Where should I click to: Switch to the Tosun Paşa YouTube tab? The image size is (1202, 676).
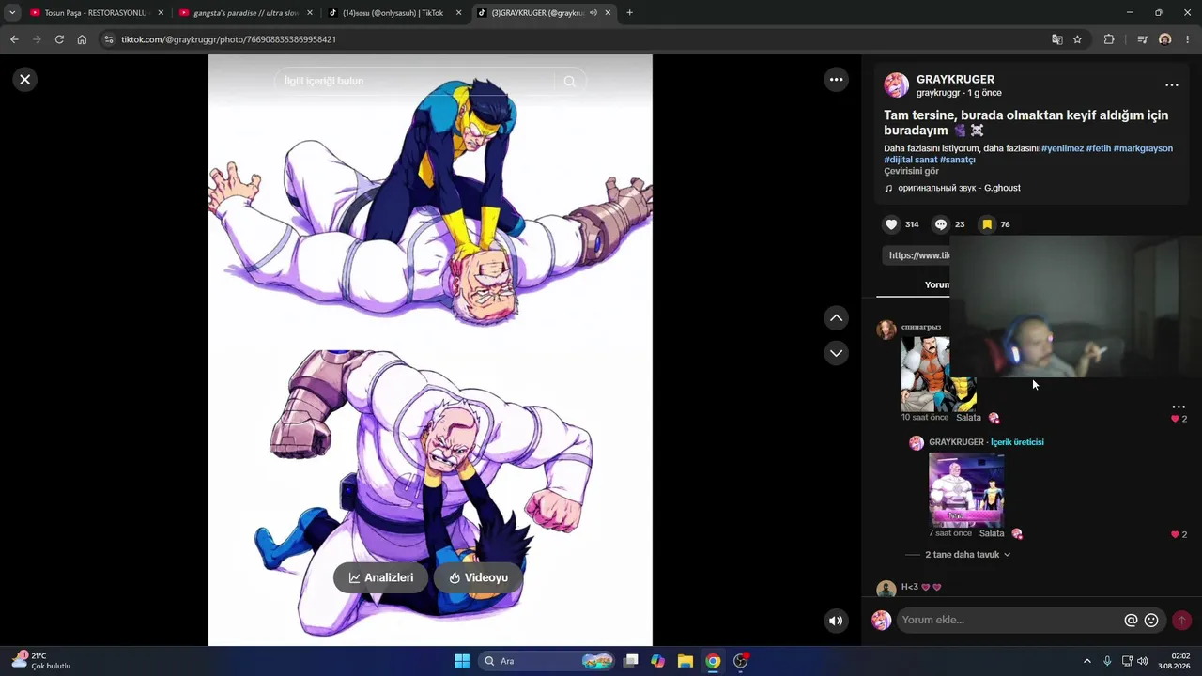tap(97, 13)
